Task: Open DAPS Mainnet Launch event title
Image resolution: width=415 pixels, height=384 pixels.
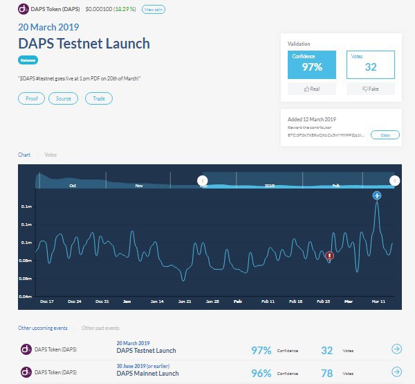Action: point(147,374)
